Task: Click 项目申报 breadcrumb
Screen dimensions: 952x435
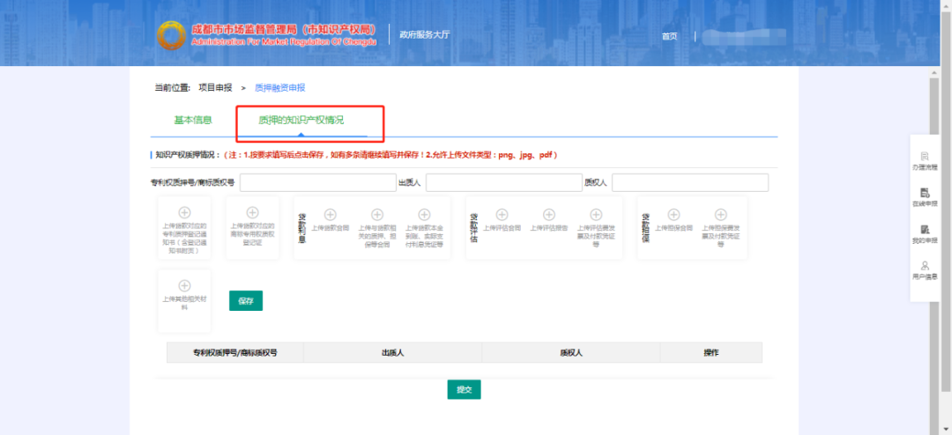Action: 216,87
